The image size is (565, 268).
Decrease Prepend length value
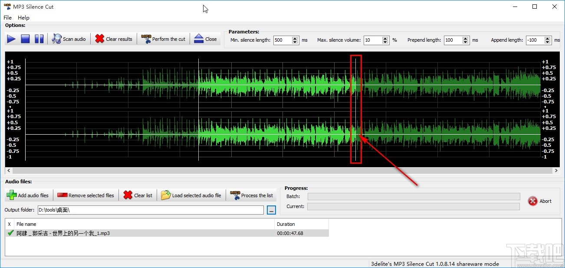pyautogui.click(x=466, y=42)
